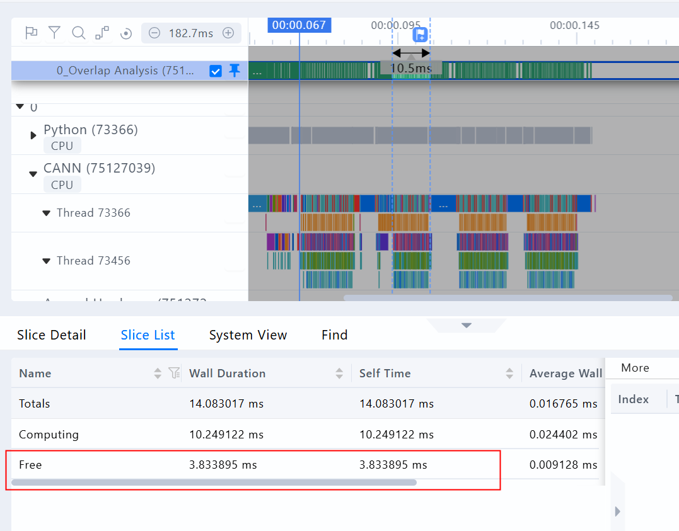Click the 10.249122 ms Wall Duration cell
Screen dimensions: 679x531
coord(226,435)
